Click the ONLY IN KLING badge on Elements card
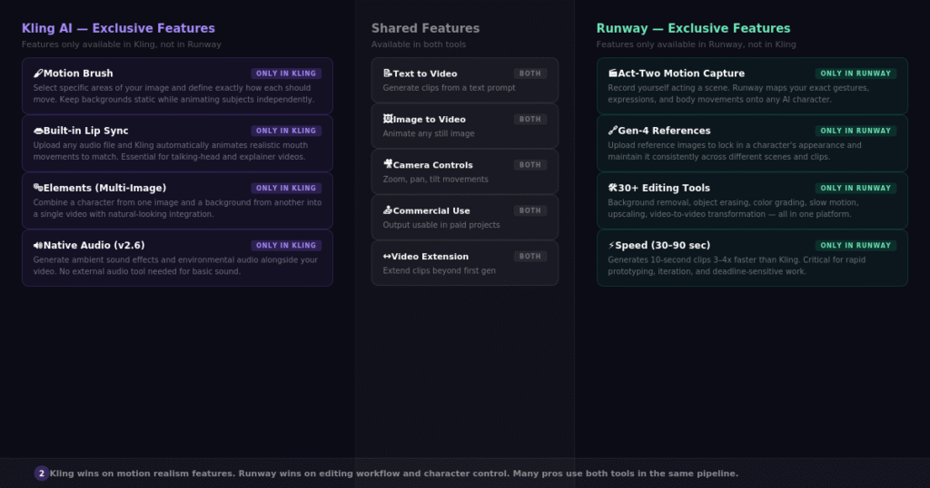Screen dimensions: 930x488 pyautogui.click(x=286, y=188)
